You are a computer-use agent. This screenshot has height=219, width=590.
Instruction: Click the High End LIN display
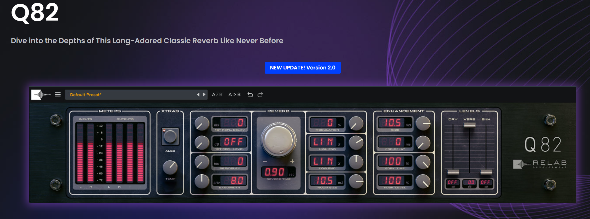[x=327, y=142]
